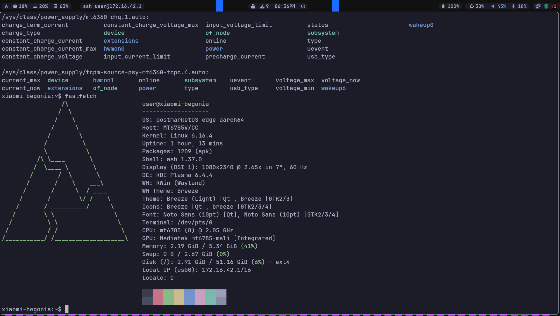Click the microphone 10% indicator
This screenshot has width=560, height=316.
pos(519,6)
